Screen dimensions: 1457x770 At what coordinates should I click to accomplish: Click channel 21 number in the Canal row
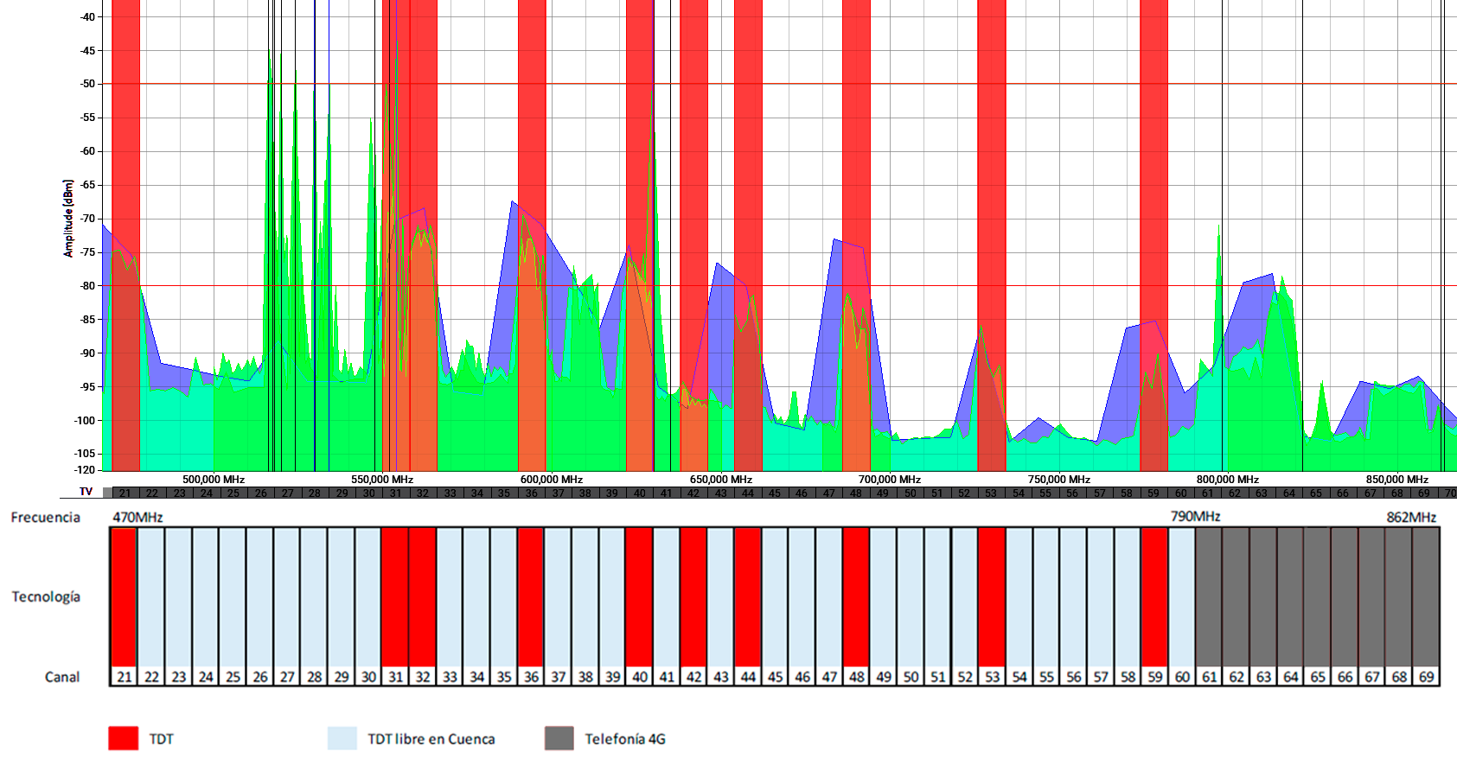click(x=125, y=677)
